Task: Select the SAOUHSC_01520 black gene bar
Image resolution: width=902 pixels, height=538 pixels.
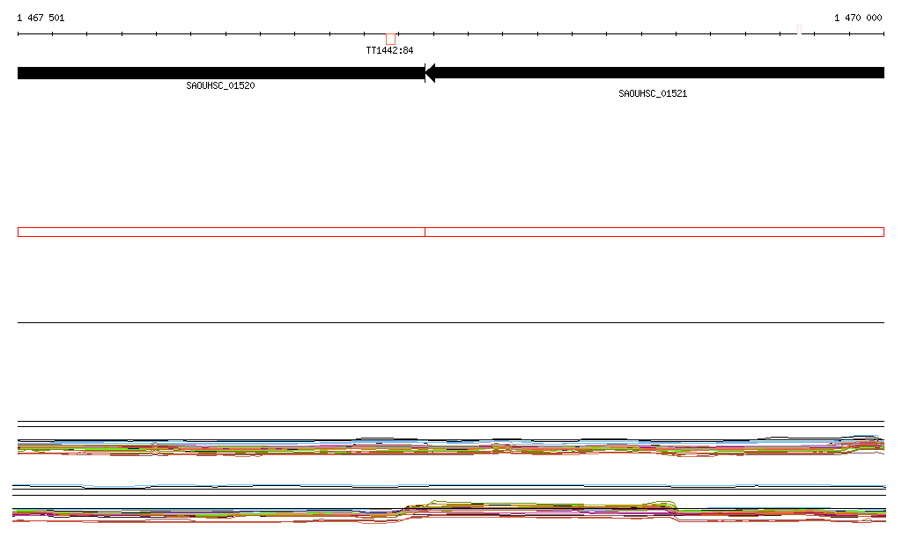Action: (220, 73)
